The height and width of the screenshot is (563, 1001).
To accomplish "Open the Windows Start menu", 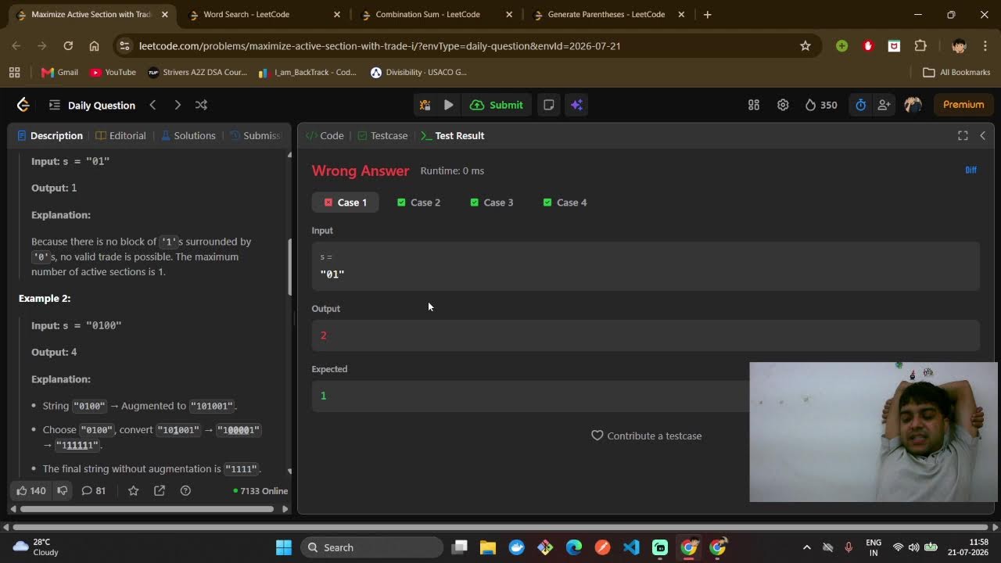I will 284,547.
